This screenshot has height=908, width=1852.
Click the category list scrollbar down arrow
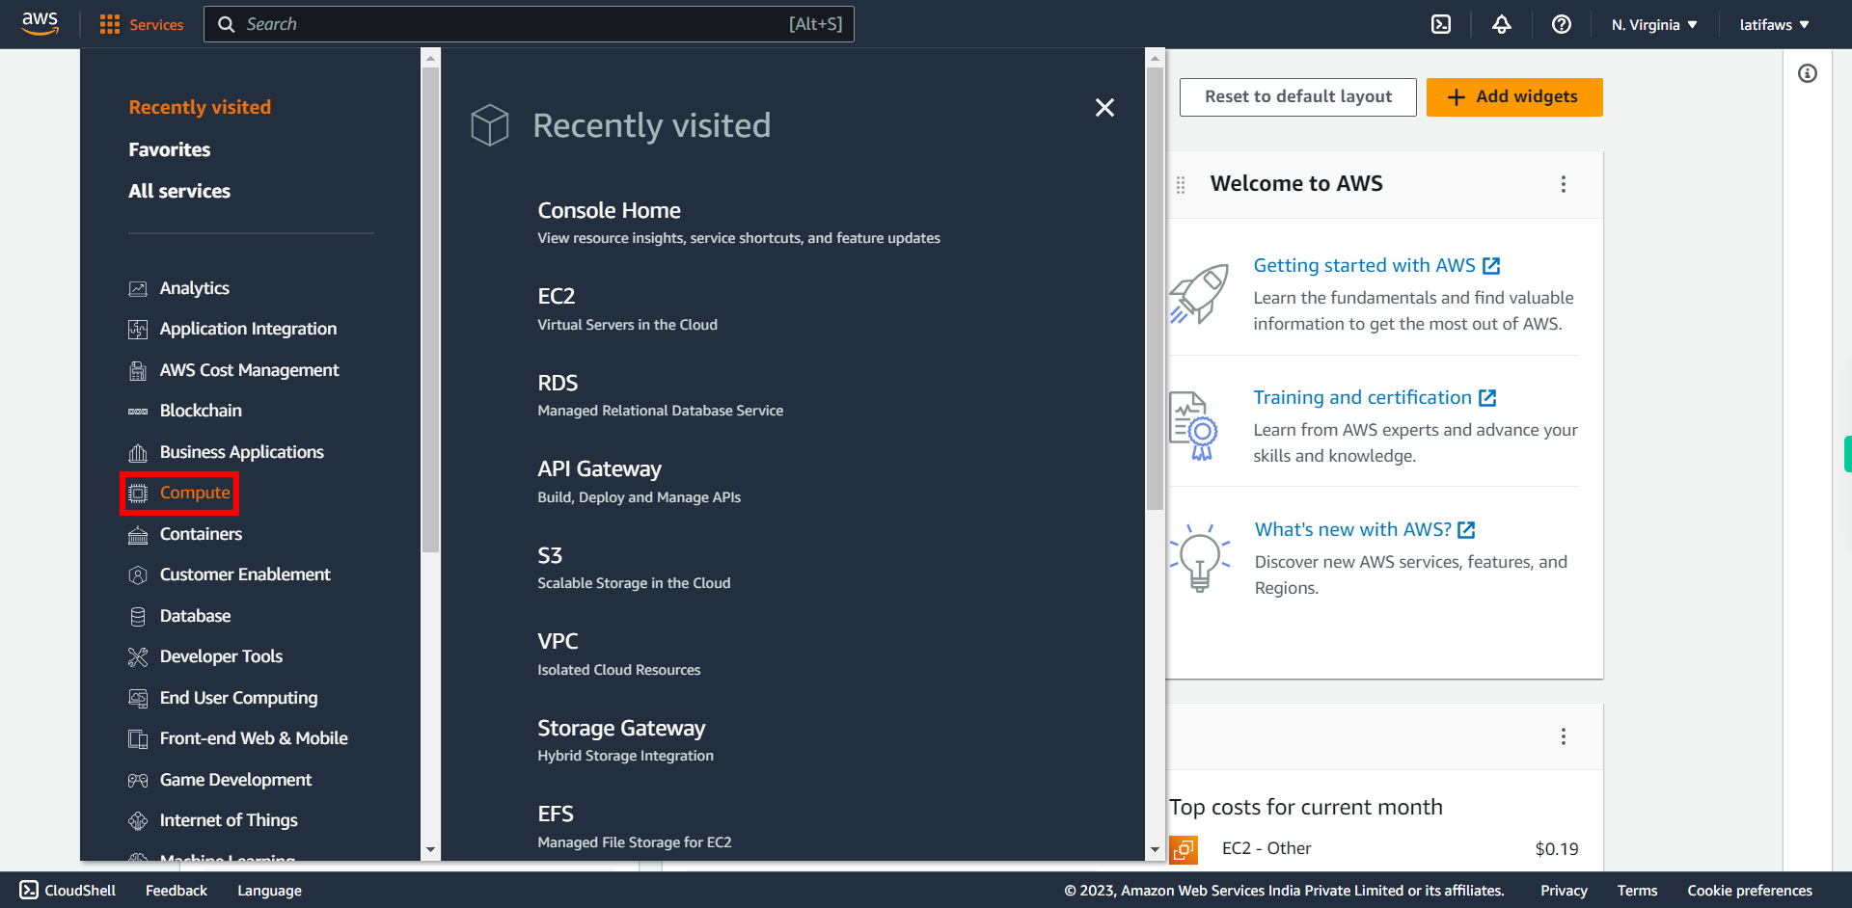click(x=430, y=850)
